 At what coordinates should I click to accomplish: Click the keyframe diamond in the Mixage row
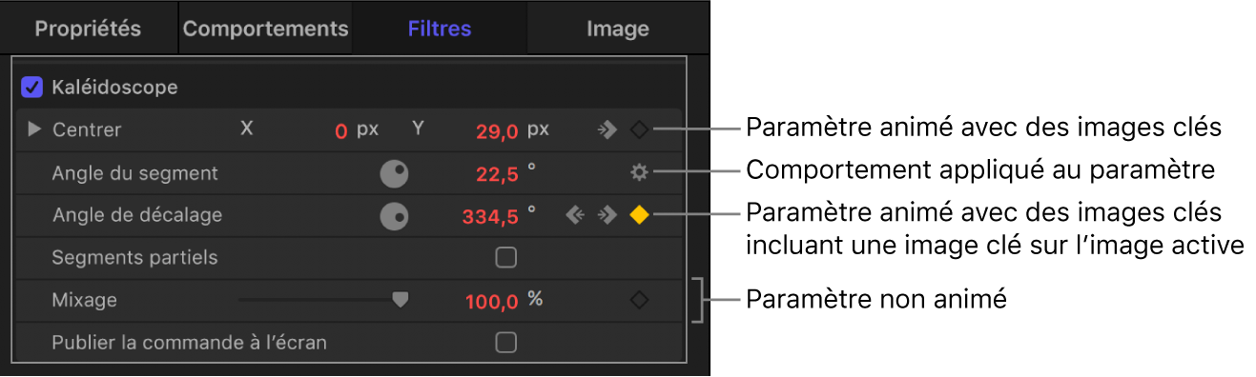pos(639,300)
